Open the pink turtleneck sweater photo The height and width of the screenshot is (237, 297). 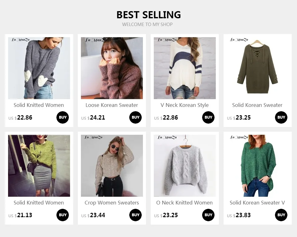[112, 68]
